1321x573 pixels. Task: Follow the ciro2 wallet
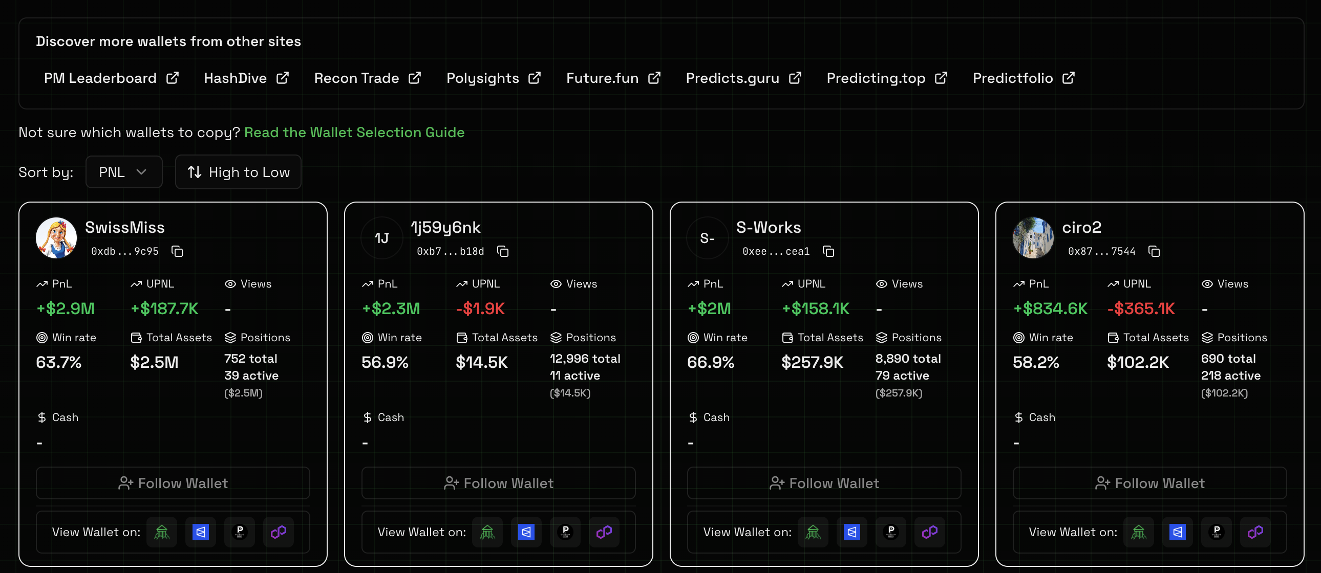[x=1149, y=483]
